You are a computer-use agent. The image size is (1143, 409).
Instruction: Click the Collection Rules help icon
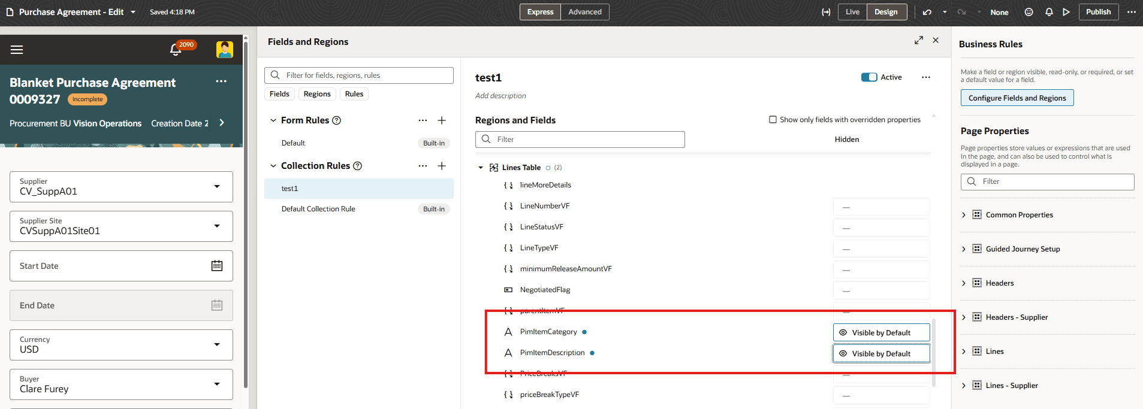point(358,166)
